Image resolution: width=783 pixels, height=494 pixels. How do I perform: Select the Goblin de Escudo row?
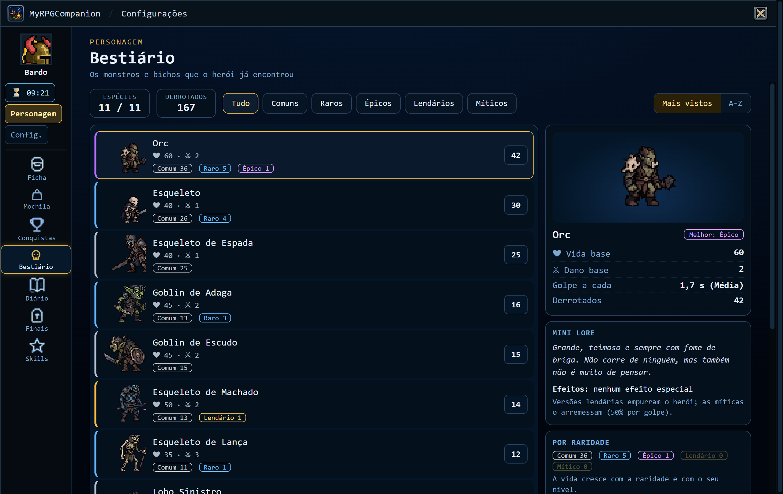click(x=314, y=355)
